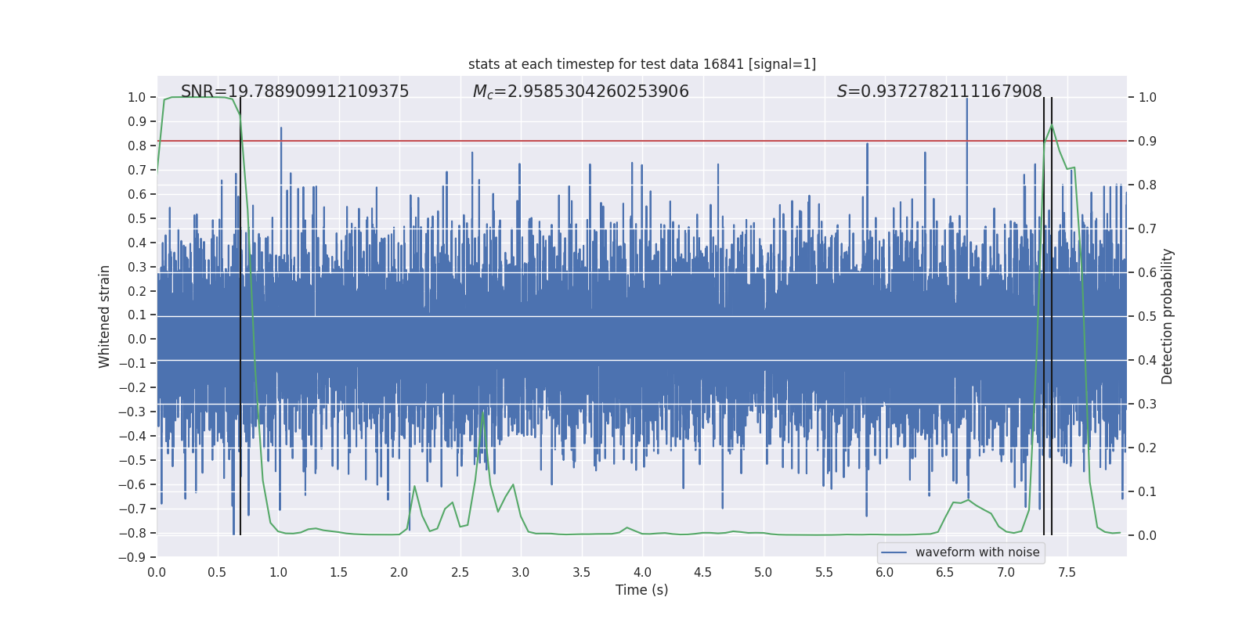Click the 2.5 tick label on the time axis
Image resolution: width=1253 pixels, height=626 pixels.
[x=460, y=572]
